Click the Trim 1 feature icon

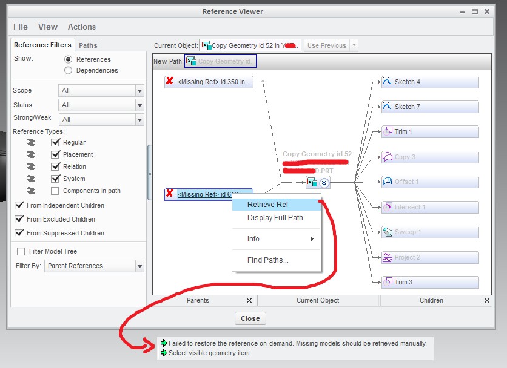click(x=388, y=131)
